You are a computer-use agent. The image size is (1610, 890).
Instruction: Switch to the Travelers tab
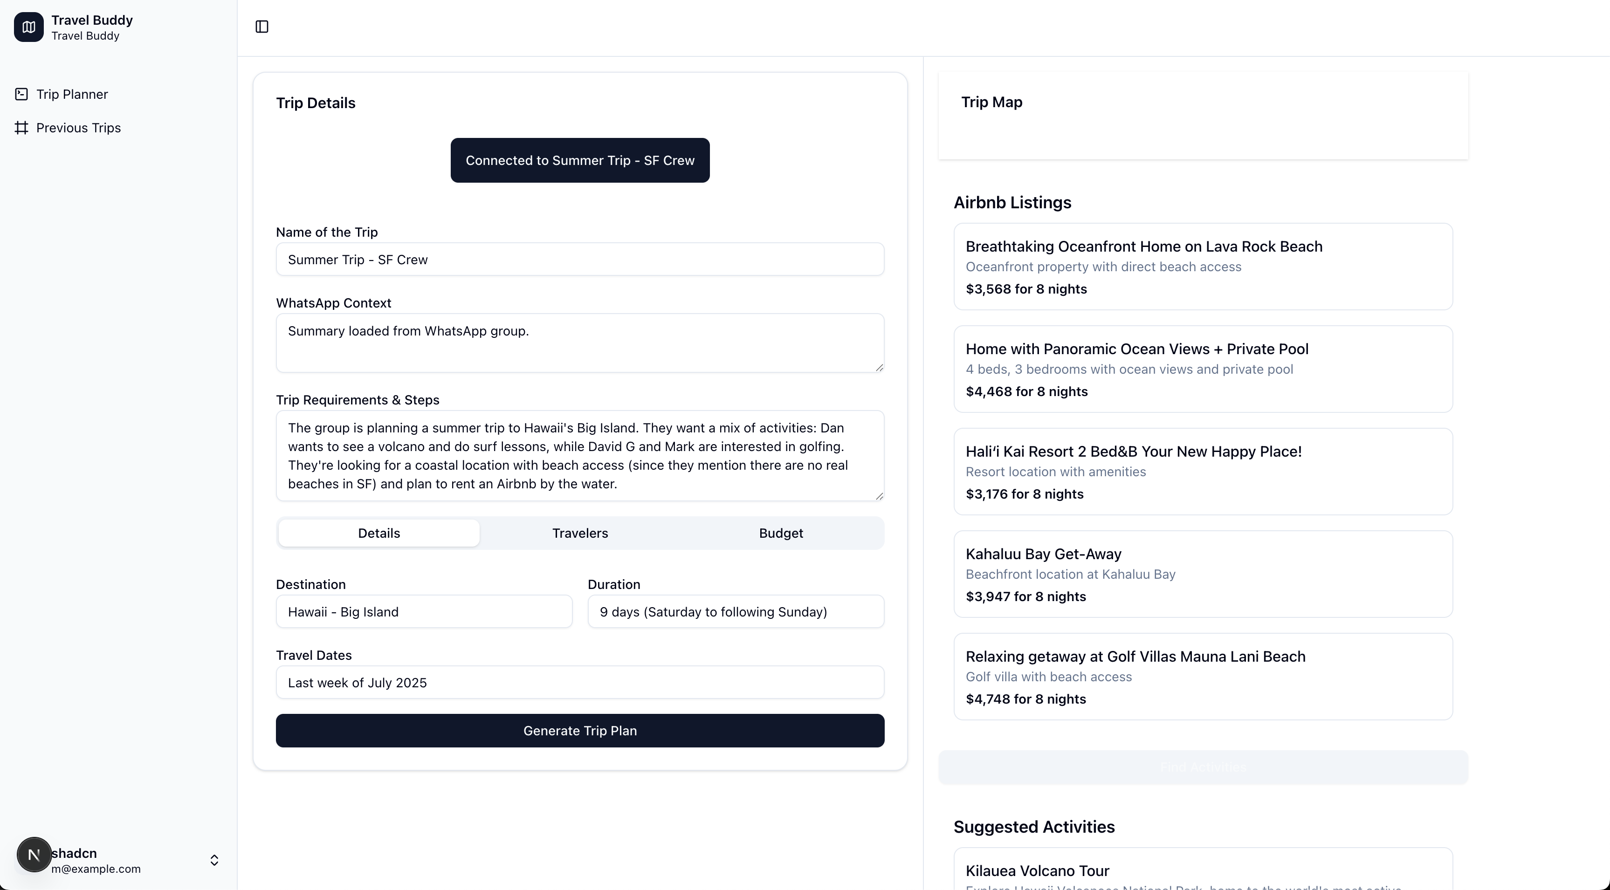(x=579, y=533)
